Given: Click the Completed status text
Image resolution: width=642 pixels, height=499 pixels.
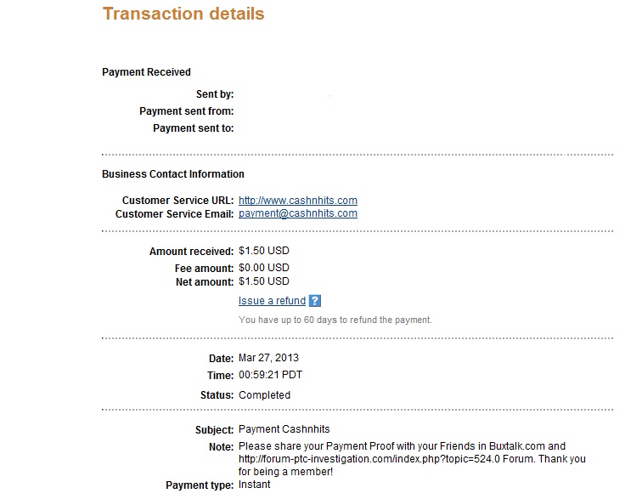Looking at the screenshot, I should click(x=264, y=395).
